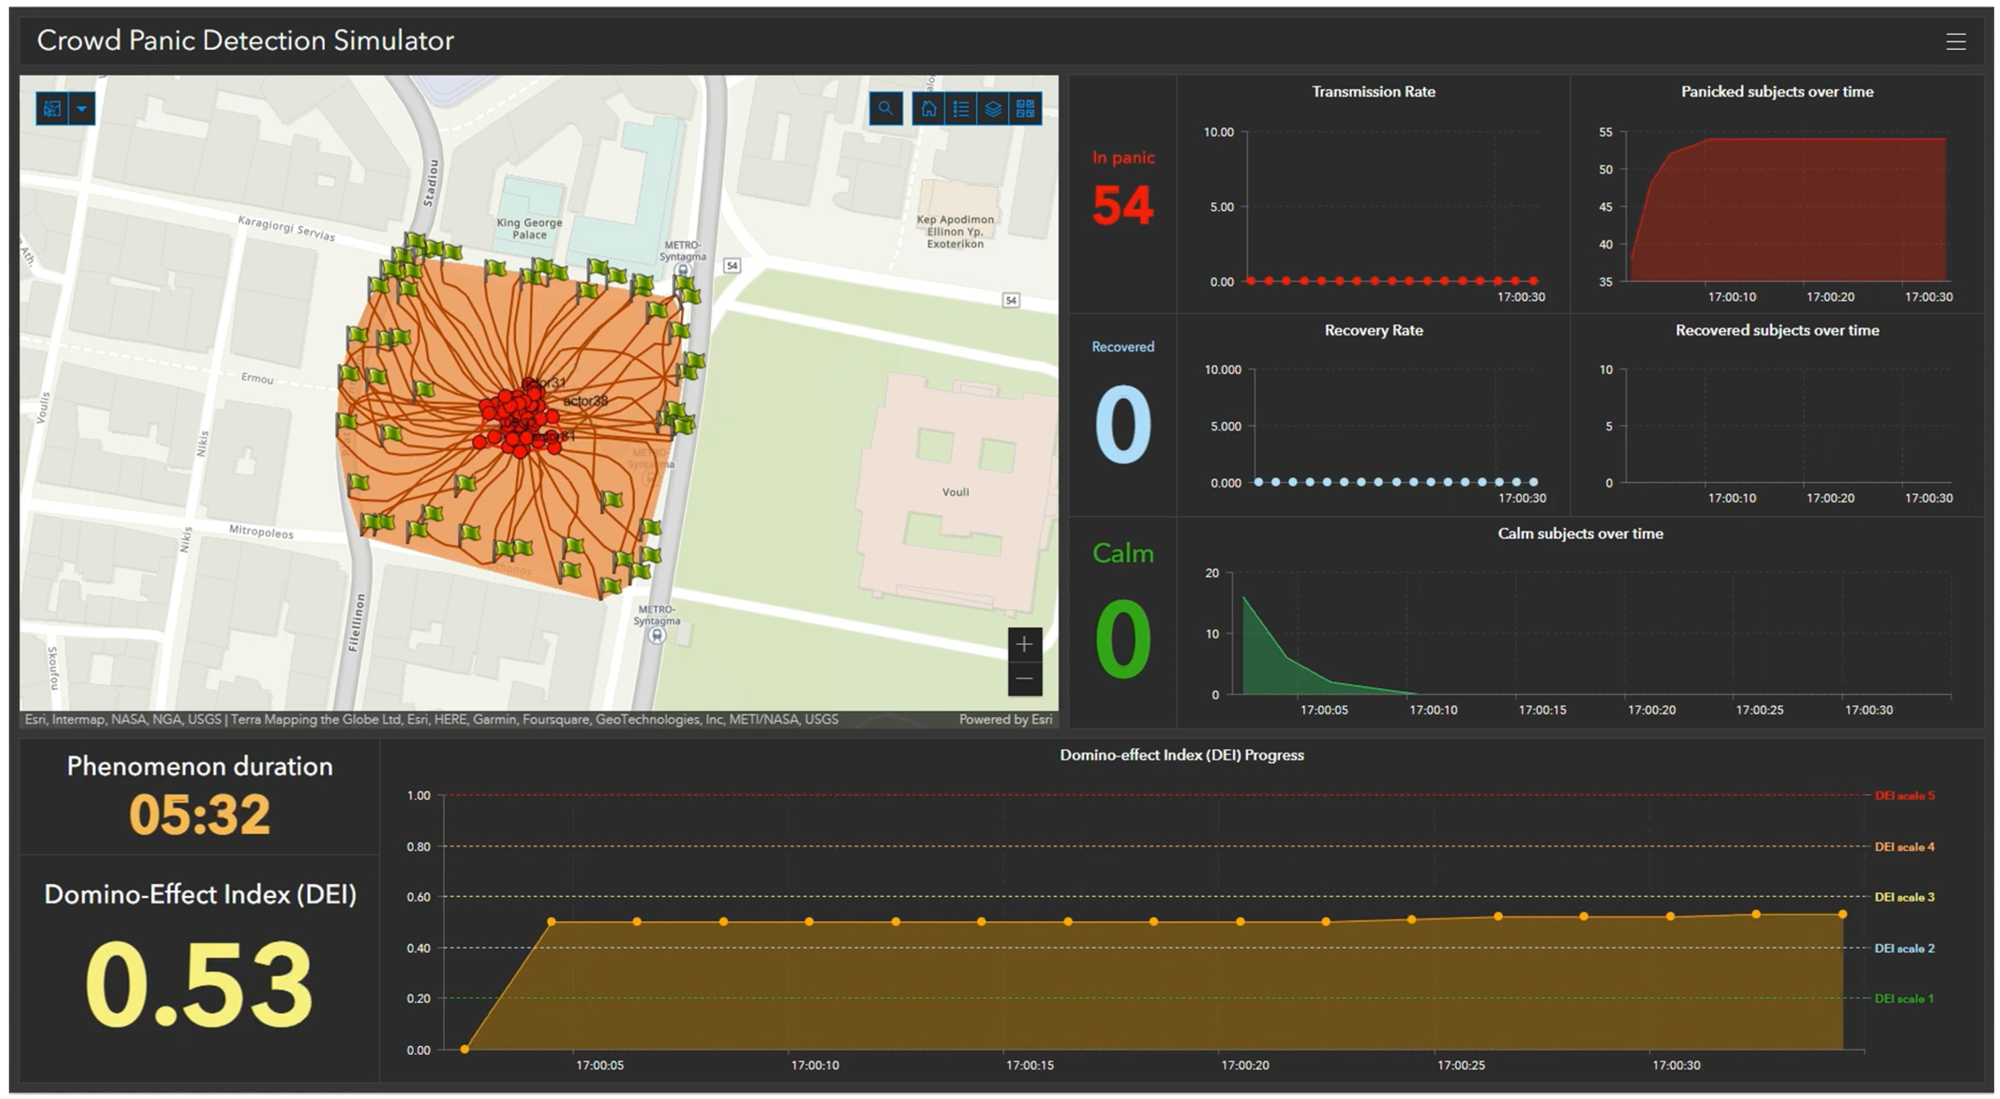Click the first DEI point at zero
Screen dimensions: 2000x1099
click(x=464, y=1049)
